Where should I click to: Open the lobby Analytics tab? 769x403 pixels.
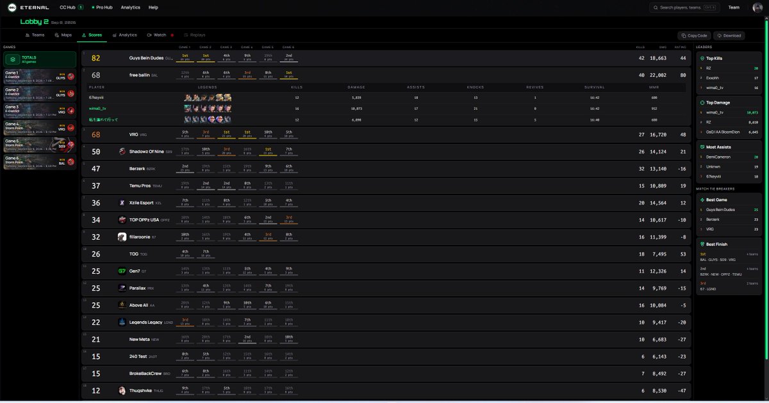(124, 35)
